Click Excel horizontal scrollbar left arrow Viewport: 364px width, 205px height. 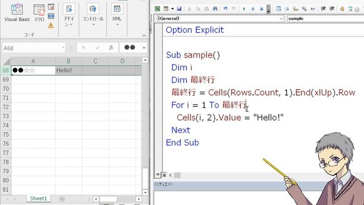96,199
